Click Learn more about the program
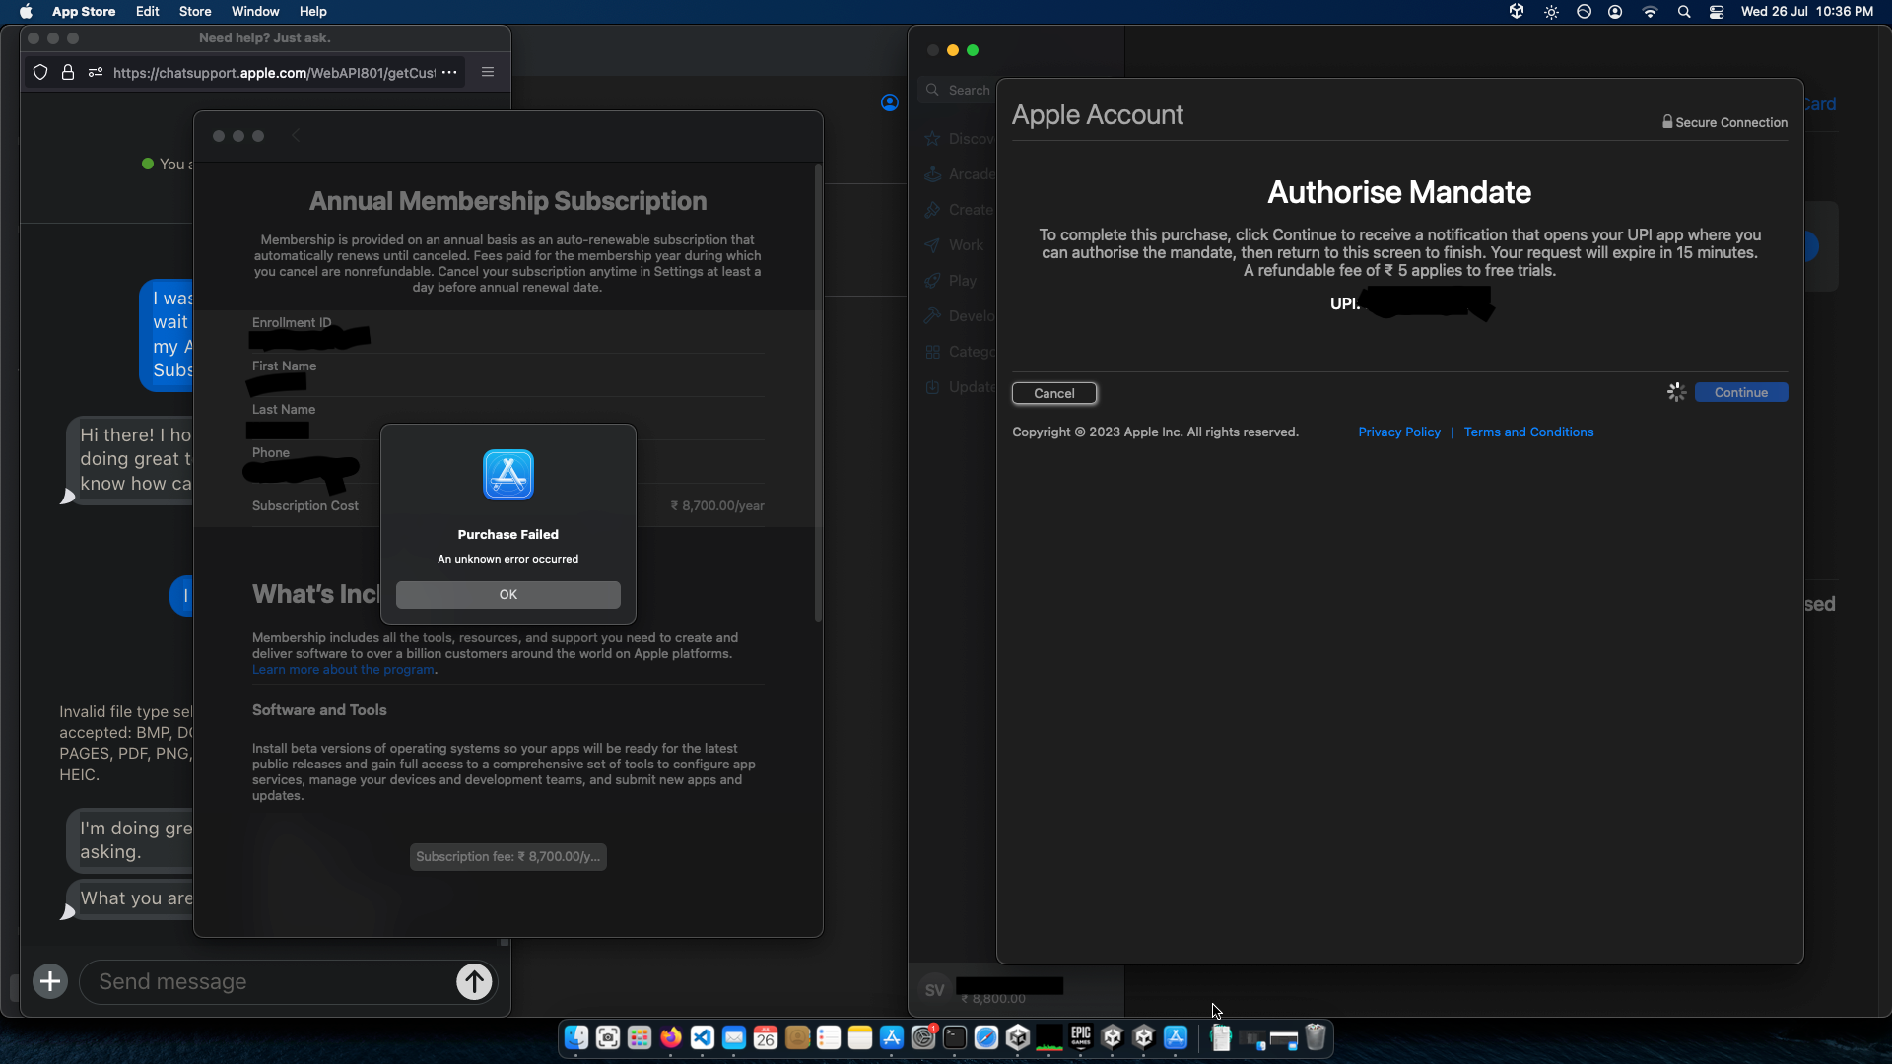Screen dimensions: 1892x1064 point(343,670)
